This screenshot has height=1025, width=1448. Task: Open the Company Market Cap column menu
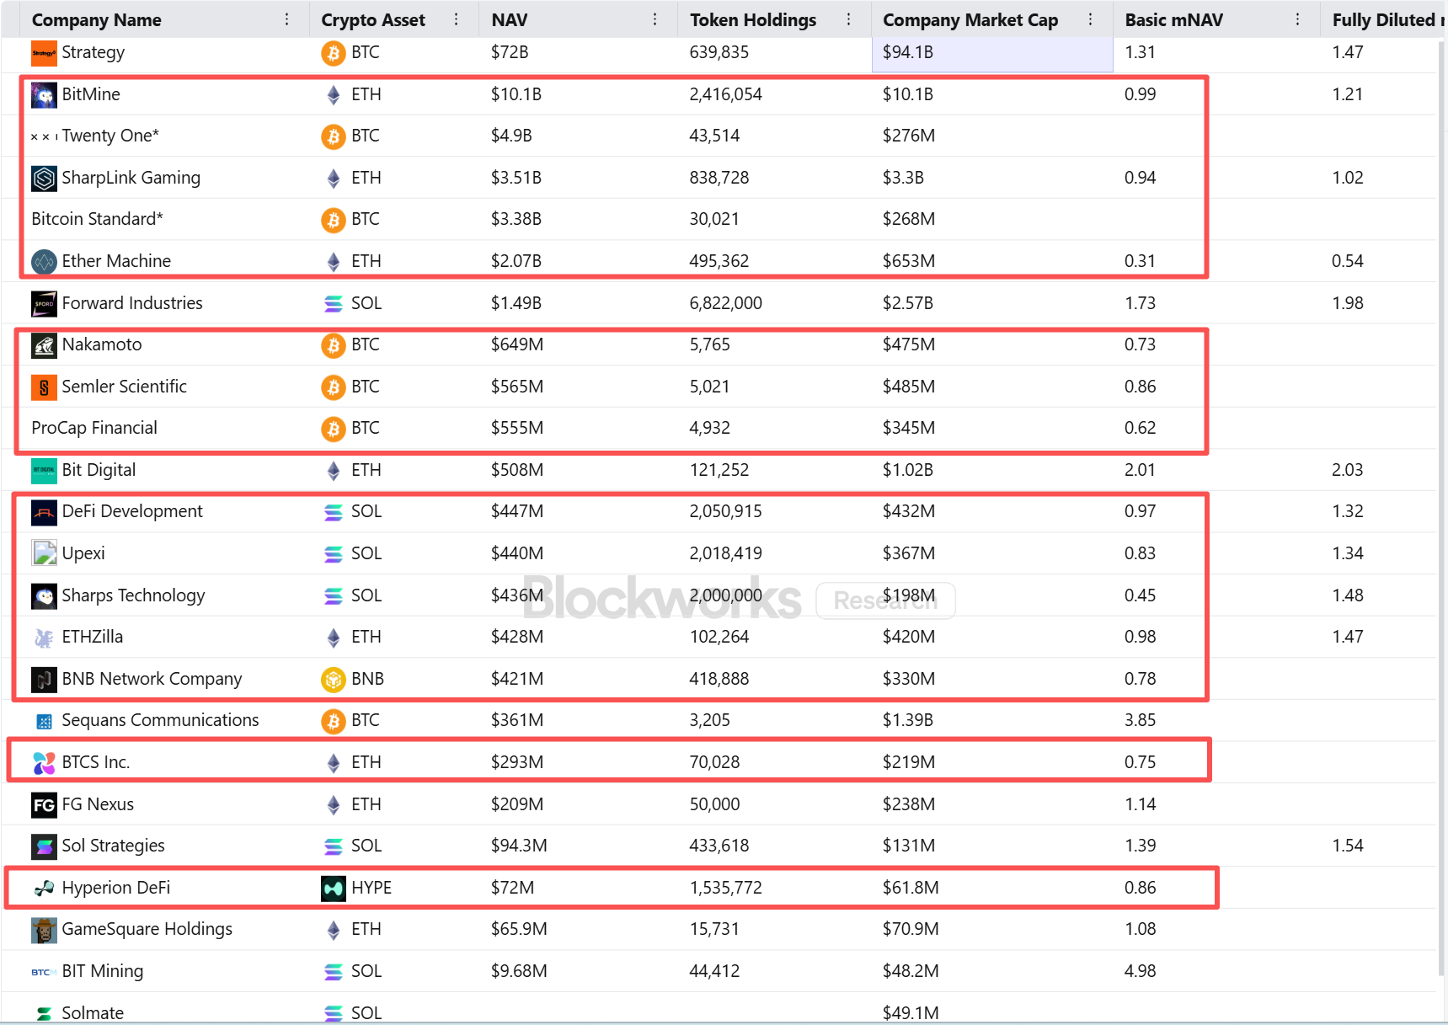click(1091, 19)
